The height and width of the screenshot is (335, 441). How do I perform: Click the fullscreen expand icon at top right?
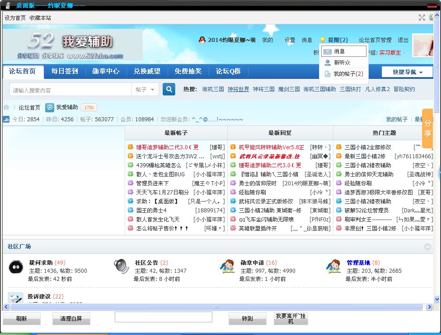coord(422,18)
